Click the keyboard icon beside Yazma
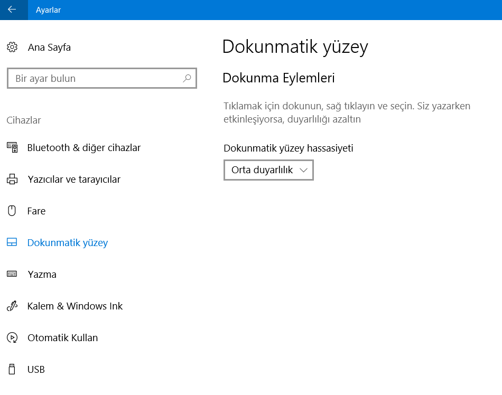502x395 pixels. click(x=12, y=274)
